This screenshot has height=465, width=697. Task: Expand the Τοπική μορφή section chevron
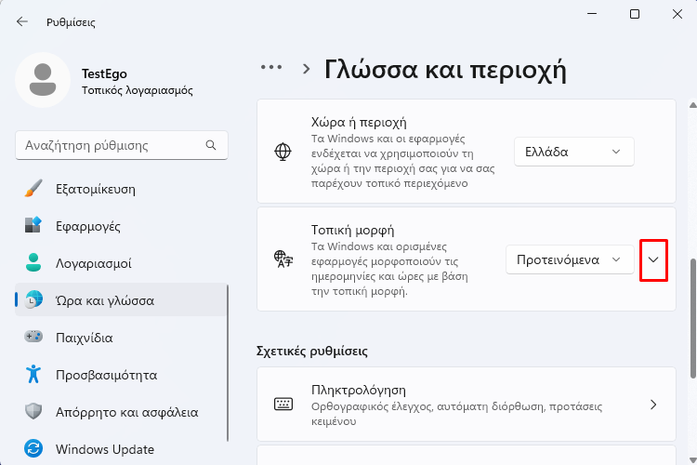point(653,259)
